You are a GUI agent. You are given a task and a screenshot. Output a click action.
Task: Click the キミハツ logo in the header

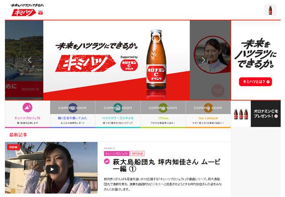tap(24, 12)
